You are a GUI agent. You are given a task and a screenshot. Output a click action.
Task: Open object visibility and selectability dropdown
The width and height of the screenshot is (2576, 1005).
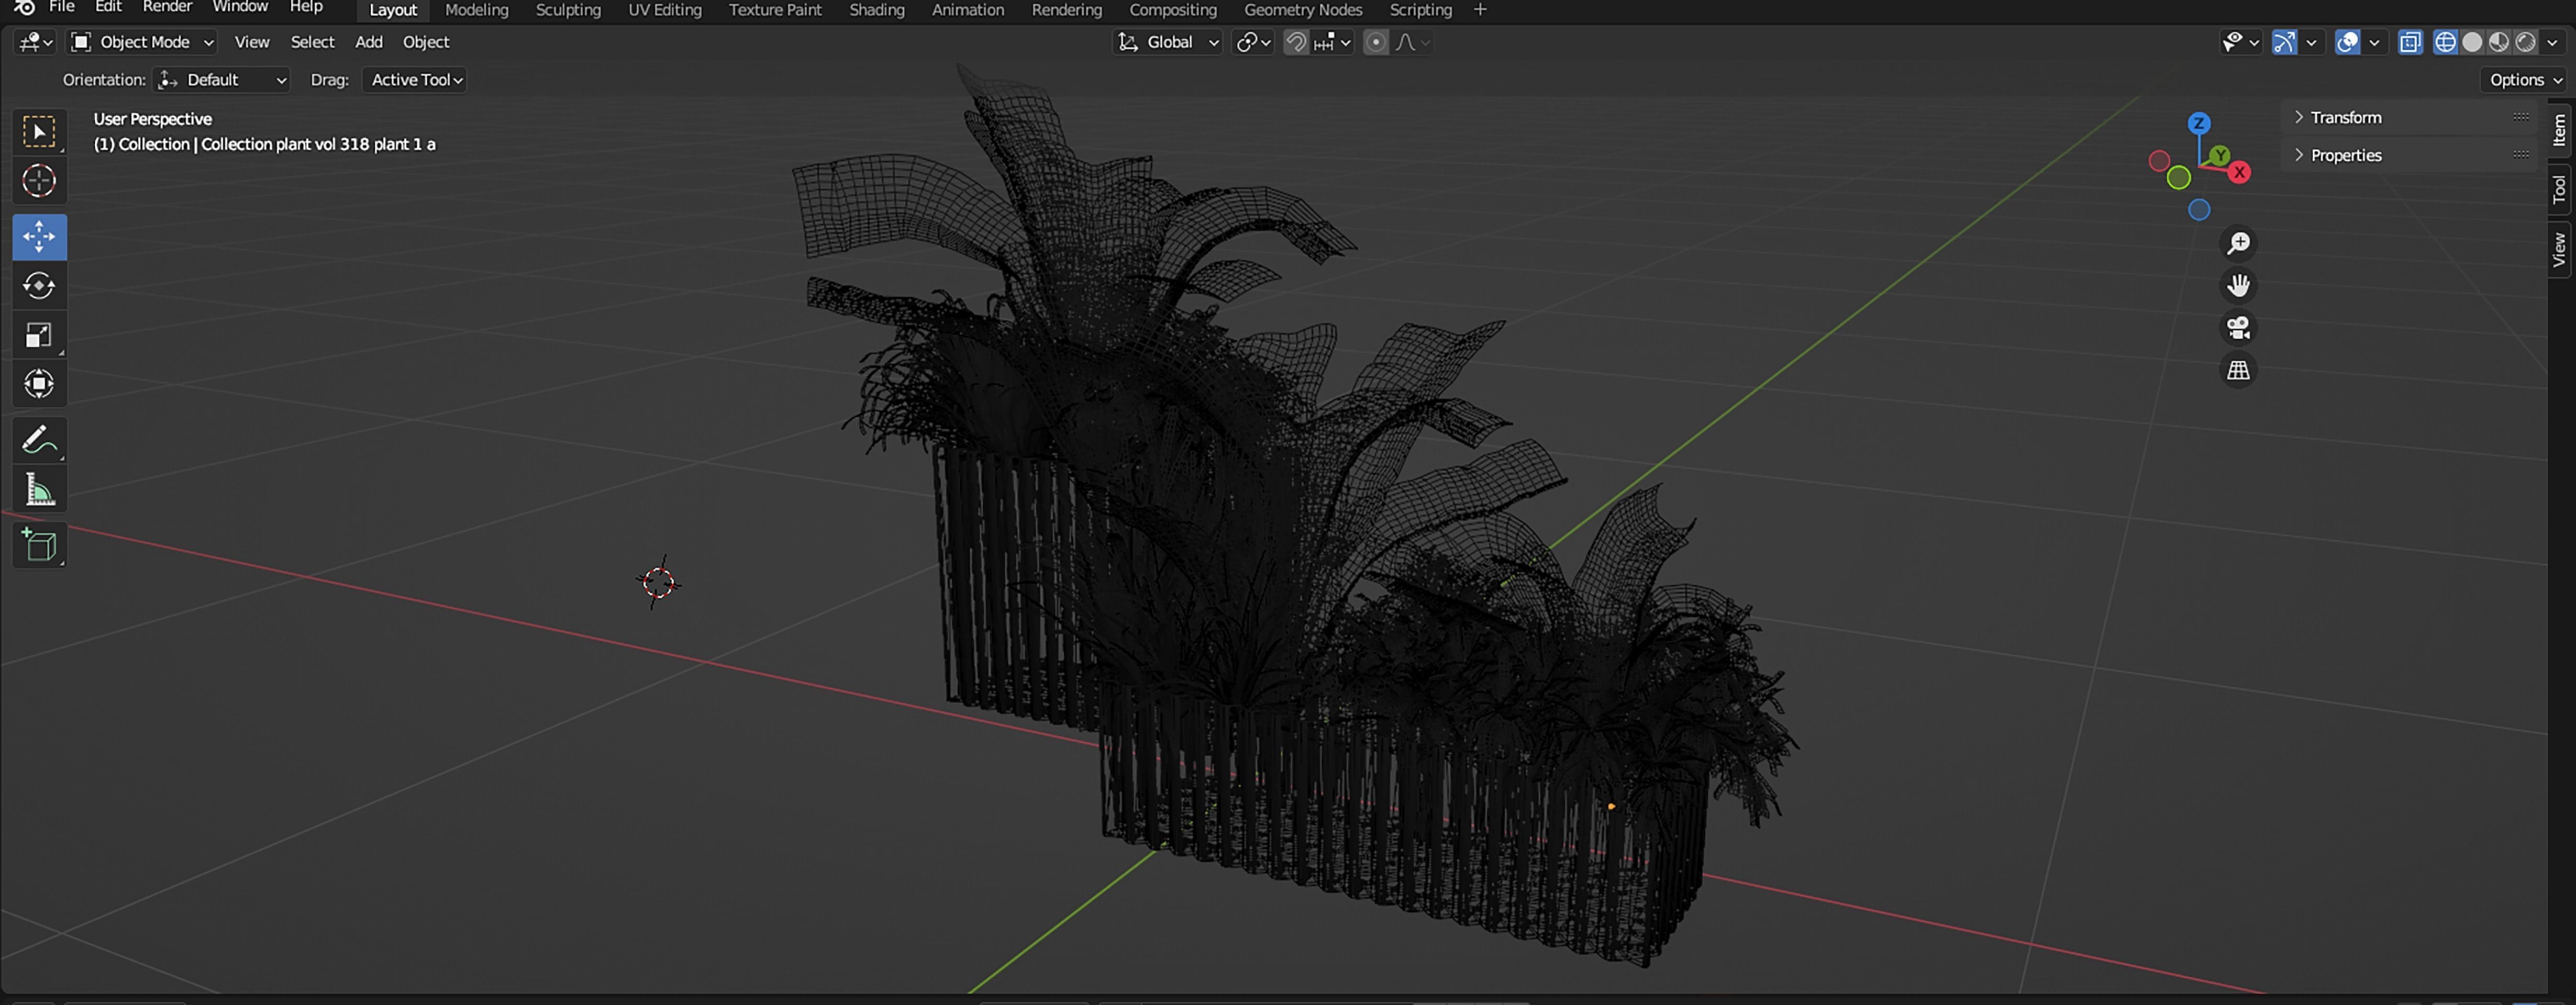2239,42
